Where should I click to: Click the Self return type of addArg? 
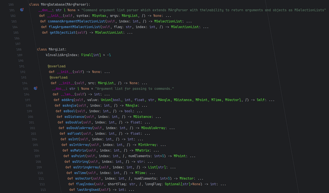(x=261, y=100)
